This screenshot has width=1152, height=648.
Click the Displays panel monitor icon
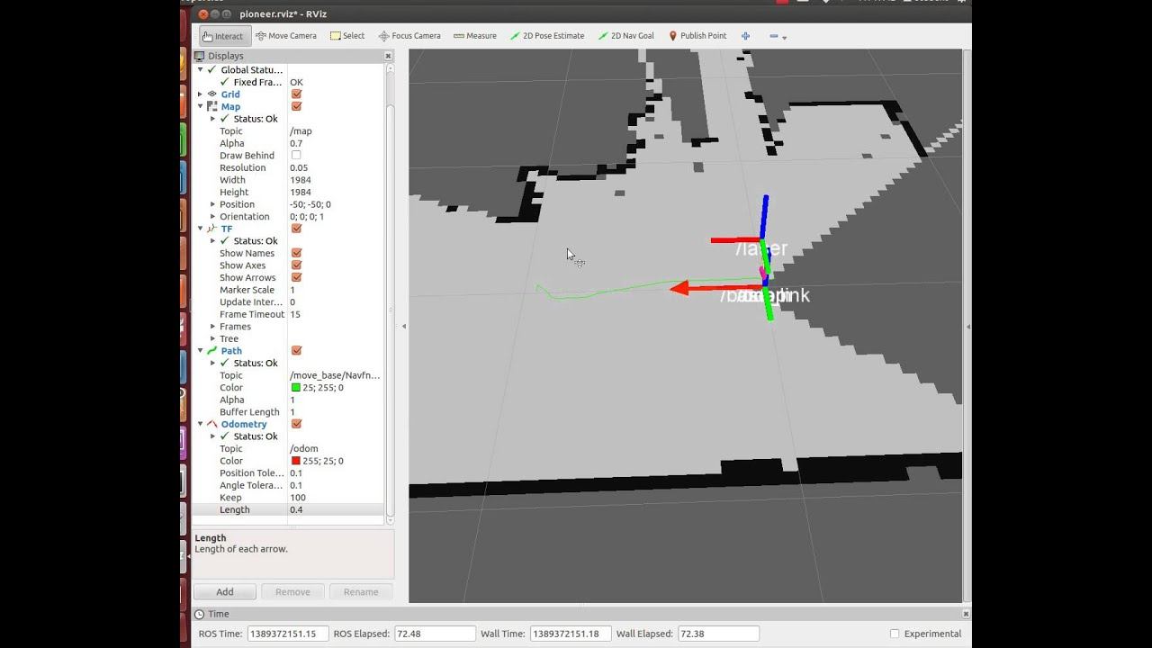[200, 56]
